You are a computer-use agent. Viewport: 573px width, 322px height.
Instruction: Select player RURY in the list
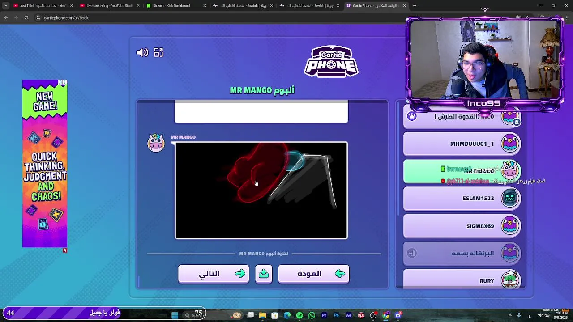click(462, 280)
